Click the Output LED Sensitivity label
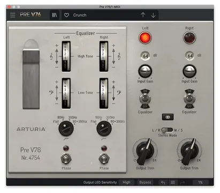The height and width of the screenshot is (193, 220). 100,182
